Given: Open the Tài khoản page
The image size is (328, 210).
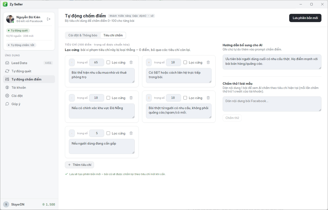Looking at the screenshot, I should coord(29,88).
